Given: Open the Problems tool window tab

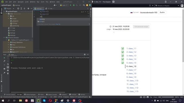Looking at the screenshot, I should point(63,94).
